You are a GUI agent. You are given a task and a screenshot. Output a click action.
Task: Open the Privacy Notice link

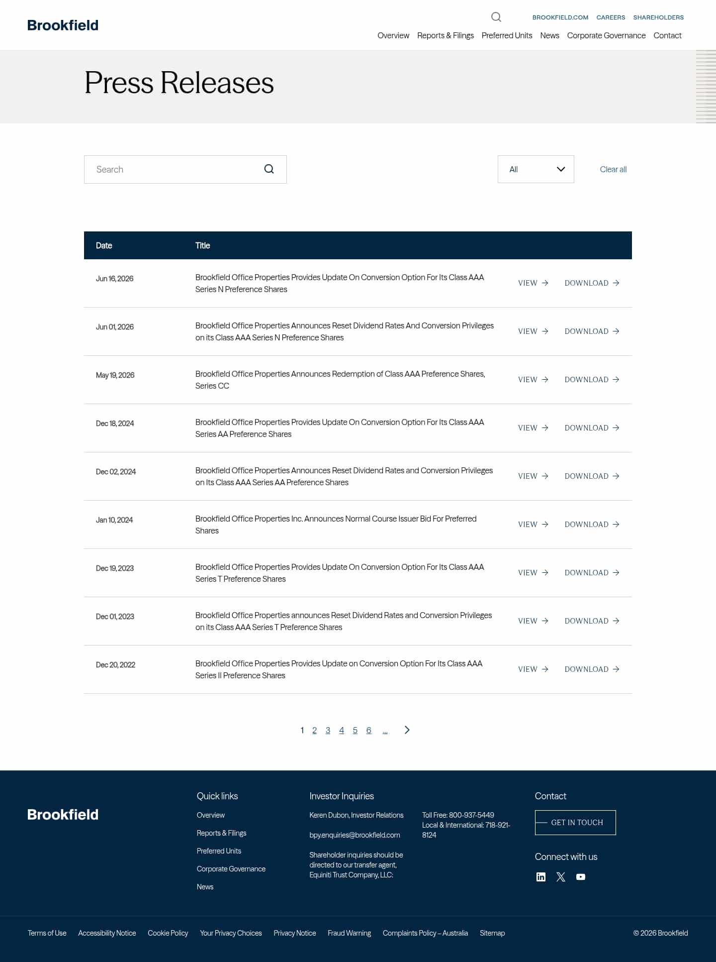coord(294,933)
